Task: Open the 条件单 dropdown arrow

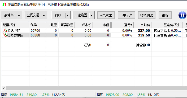Action: click(x=19, y=15)
